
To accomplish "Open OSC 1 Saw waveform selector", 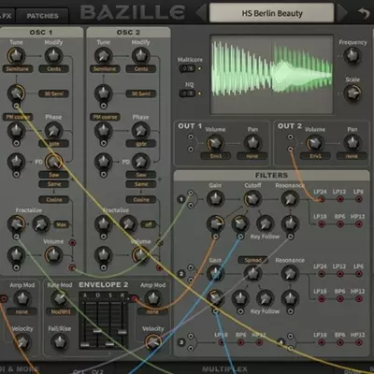I will pos(54,175).
